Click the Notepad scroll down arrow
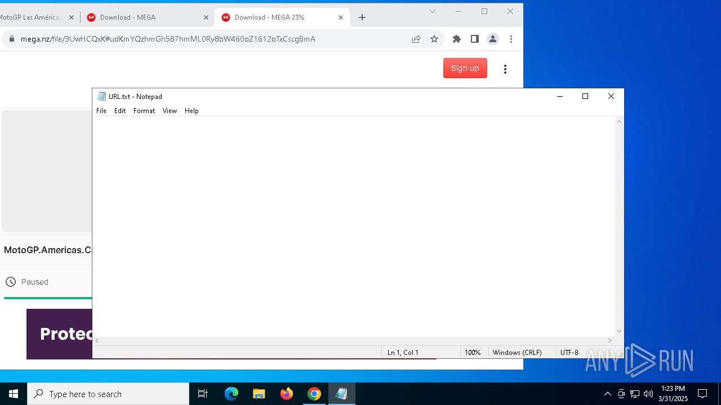The image size is (721, 405). [x=620, y=331]
